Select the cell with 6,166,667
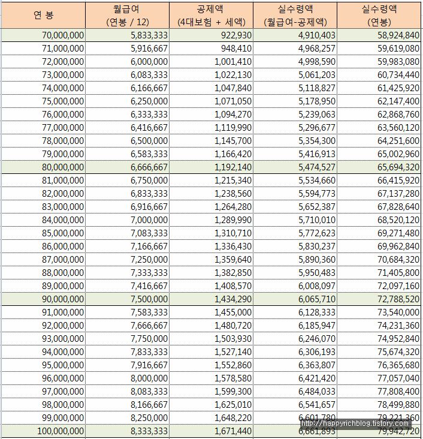Viewport: 423px width, 439px height. pyautogui.click(x=127, y=88)
